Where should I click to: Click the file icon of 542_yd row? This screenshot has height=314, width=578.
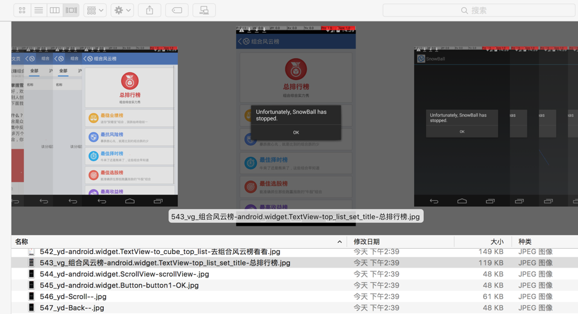tap(31, 252)
